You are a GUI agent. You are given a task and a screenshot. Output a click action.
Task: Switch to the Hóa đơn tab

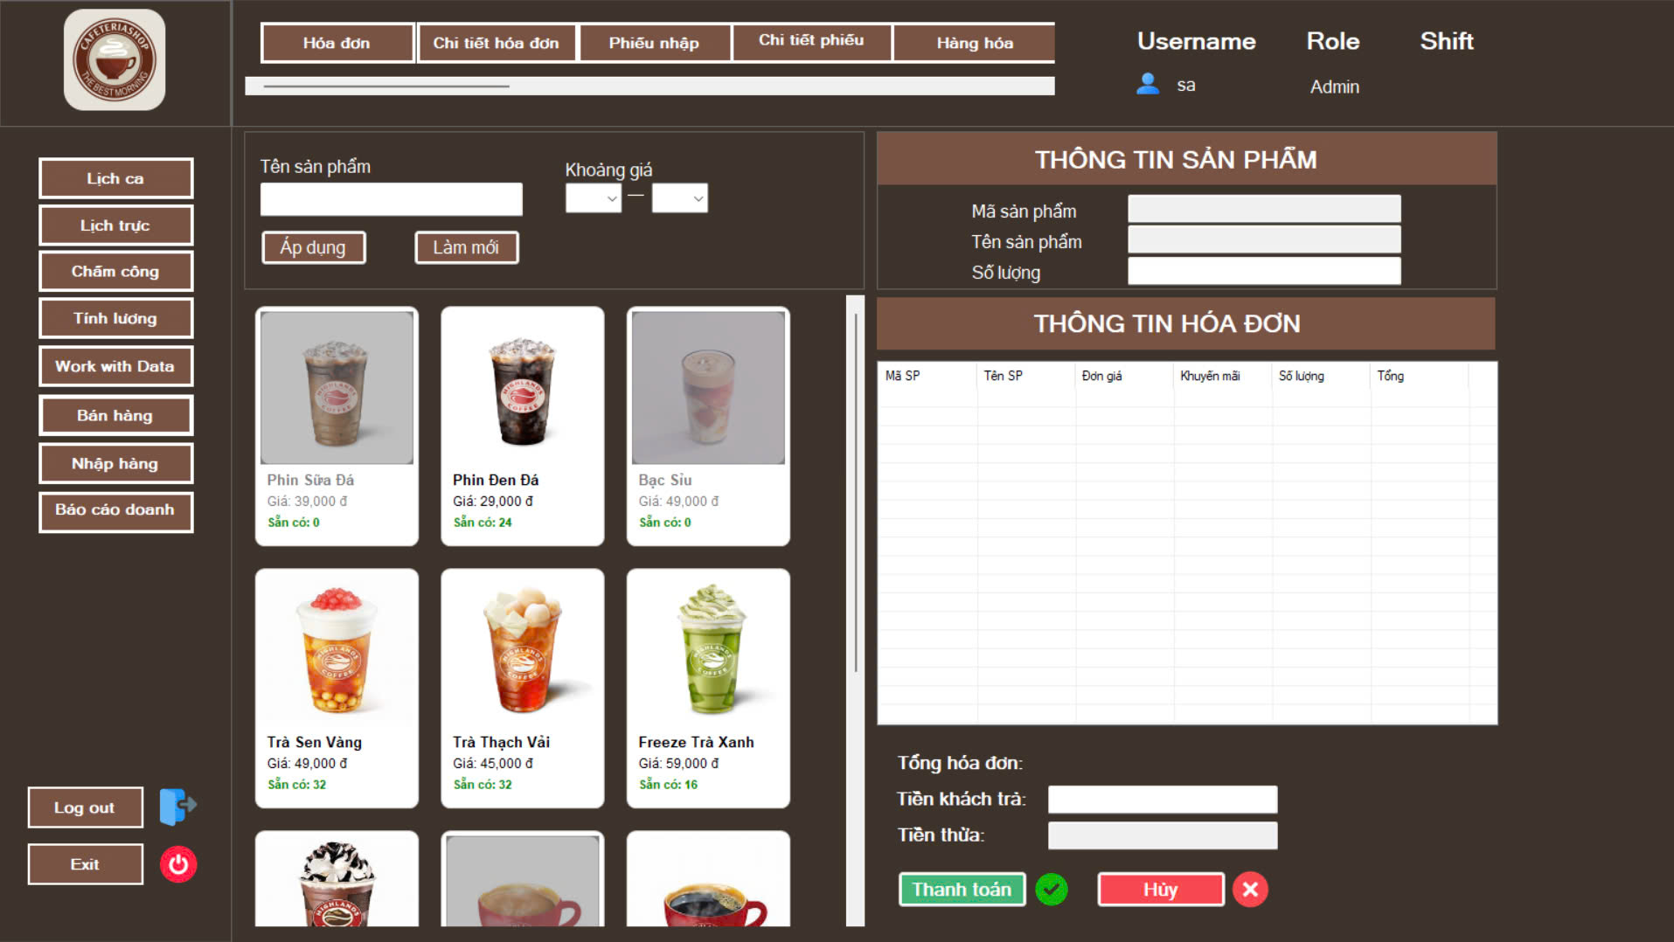[x=337, y=41]
